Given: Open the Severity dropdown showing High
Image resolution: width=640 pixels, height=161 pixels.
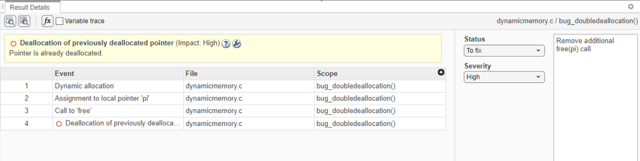Looking at the screenshot, I should pyautogui.click(x=504, y=77).
